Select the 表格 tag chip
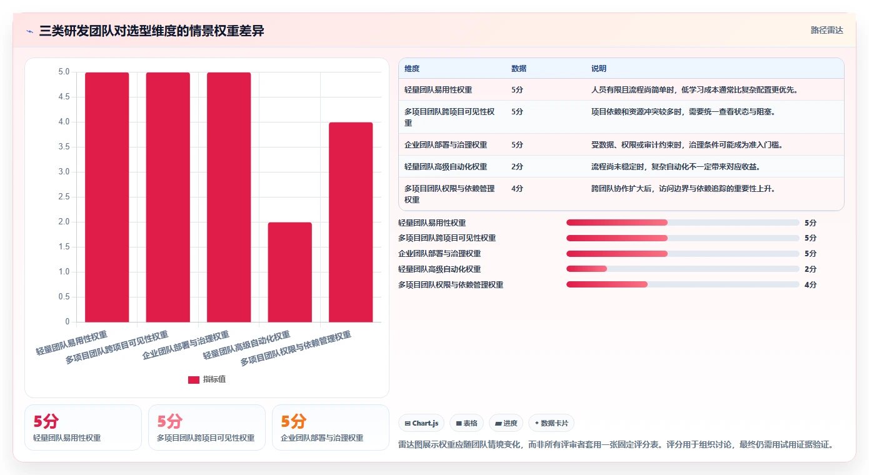The height and width of the screenshot is (475, 869). point(466,423)
